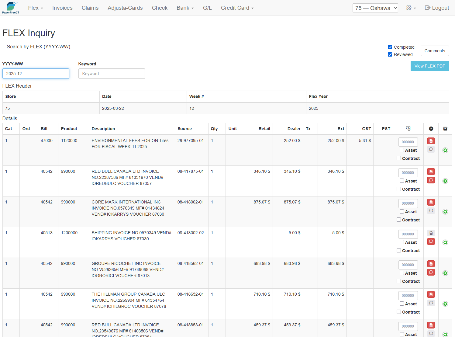Uncheck the Completed checkbox
Viewport: 455px width, 337px height.
[x=390, y=47]
